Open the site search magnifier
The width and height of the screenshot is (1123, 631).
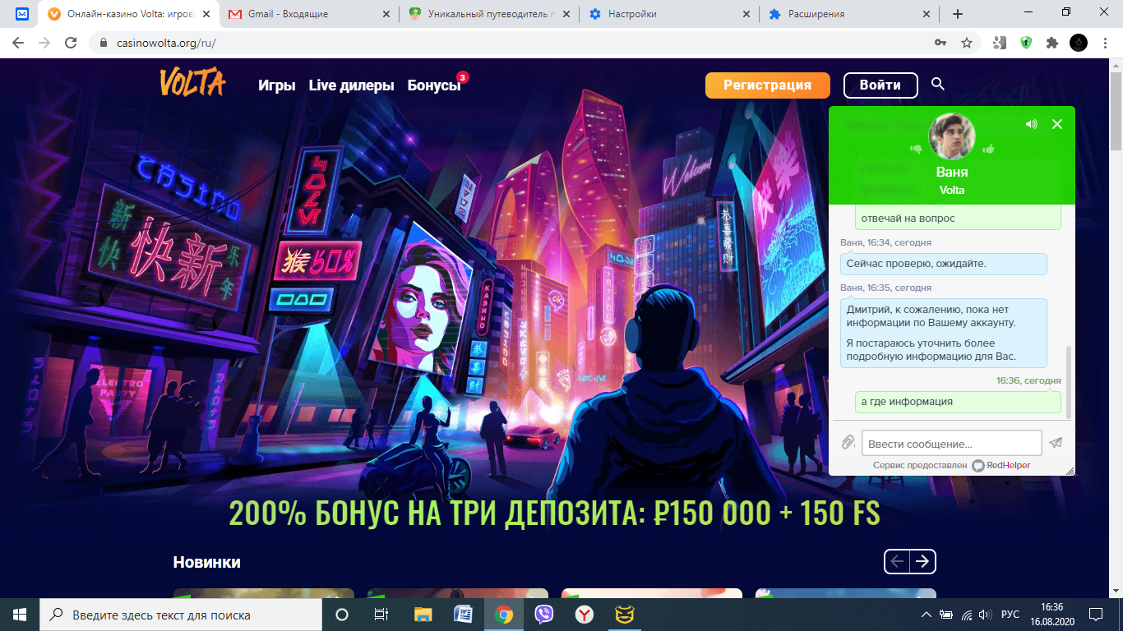click(938, 84)
